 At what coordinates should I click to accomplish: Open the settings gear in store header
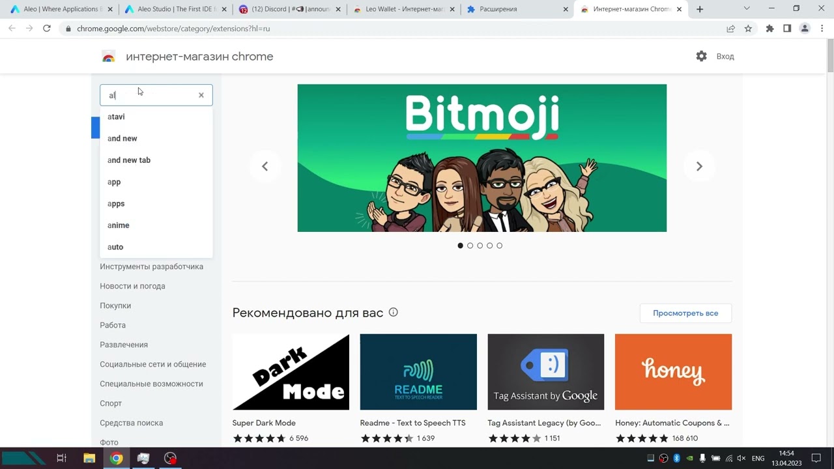click(701, 57)
